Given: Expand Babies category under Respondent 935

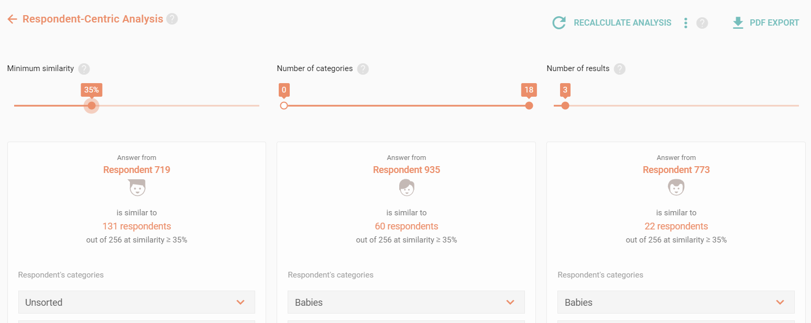Looking at the screenshot, I should pyautogui.click(x=406, y=302).
